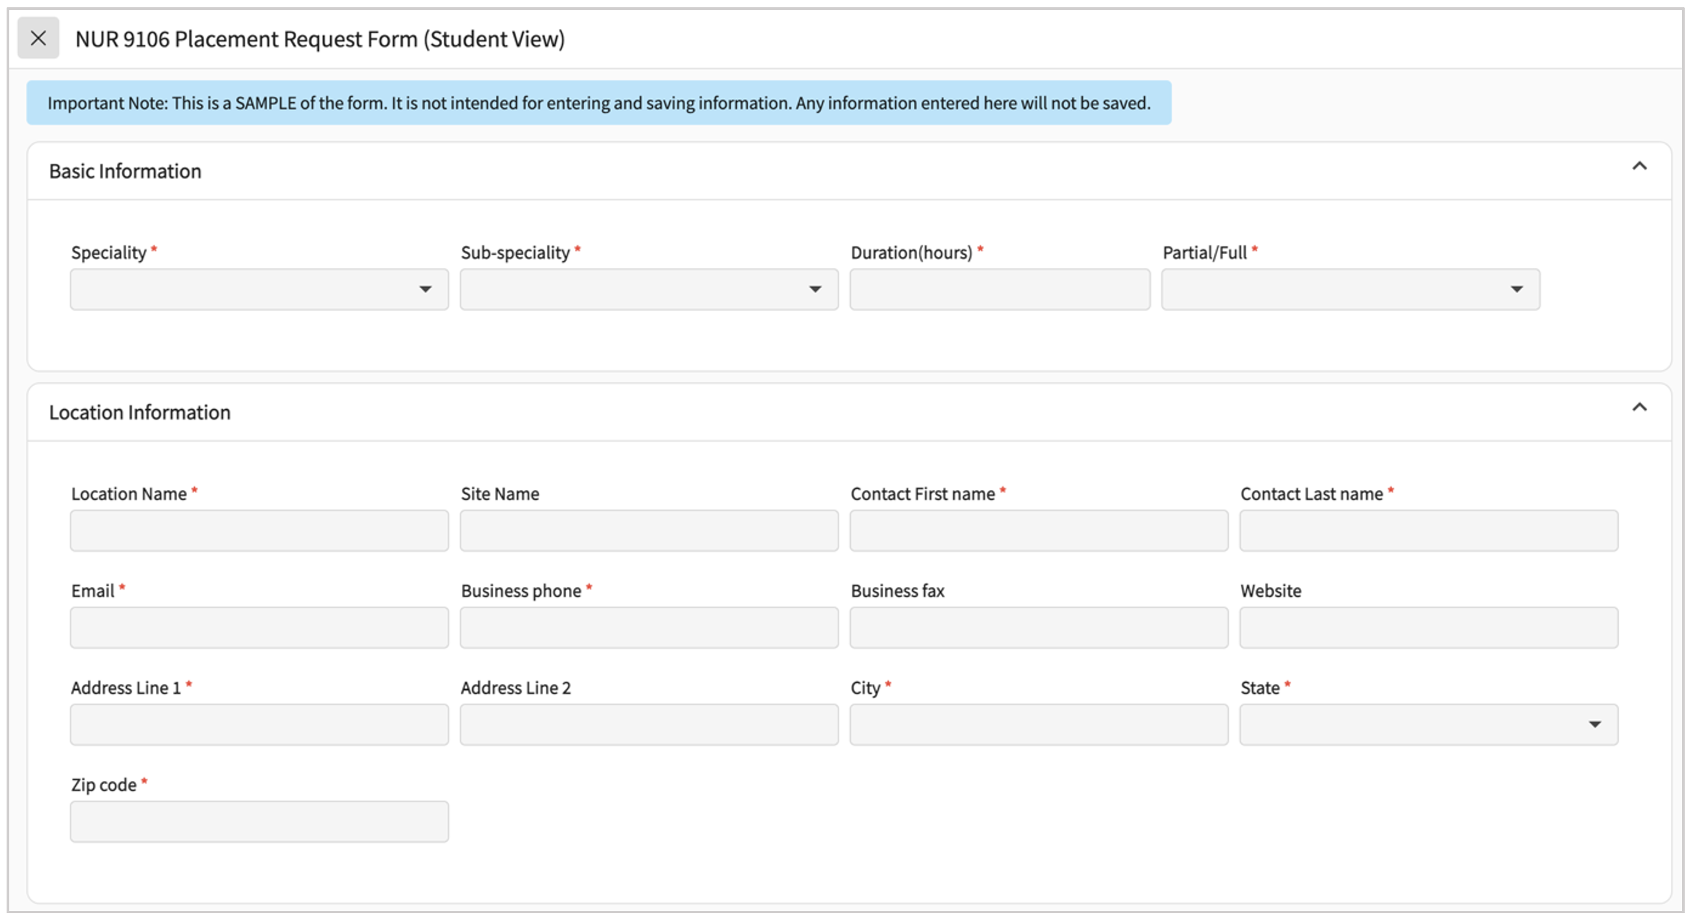Image resolution: width=1690 pixels, height=919 pixels.
Task: Collapse the Location Information section chevron
Action: click(x=1639, y=407)
